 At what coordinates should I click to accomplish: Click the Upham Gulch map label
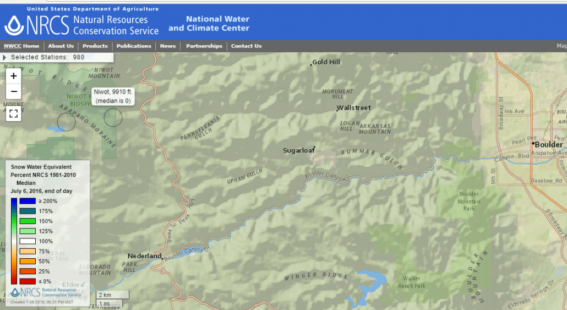(x=245, y=176)
